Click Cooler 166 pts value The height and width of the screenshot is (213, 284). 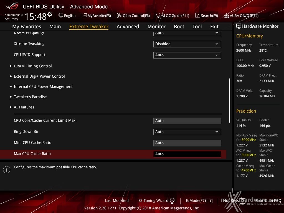coord(265,126)
